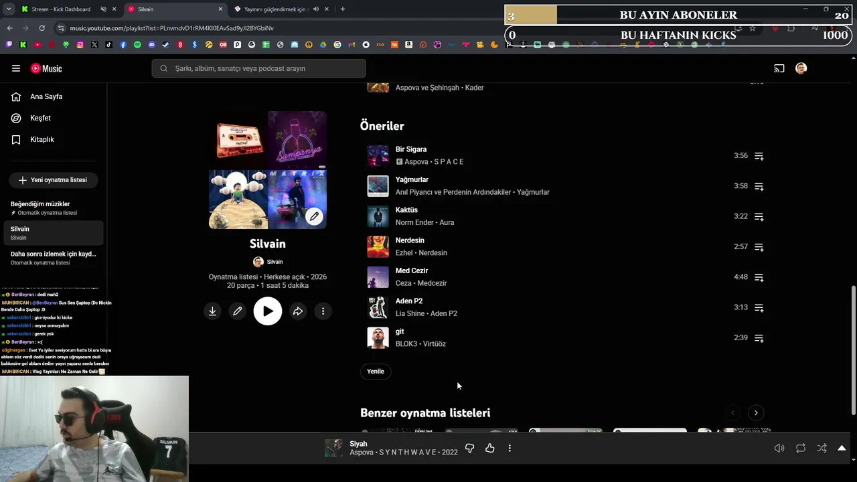Play Yağmurlar album thumbnail
This screenshot has height=482, width=857.
coord(378,186)
